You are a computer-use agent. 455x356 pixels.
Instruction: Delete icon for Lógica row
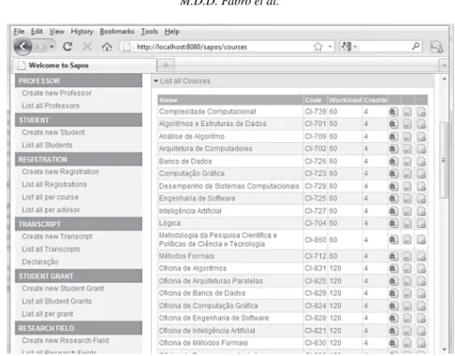(421, 223)
